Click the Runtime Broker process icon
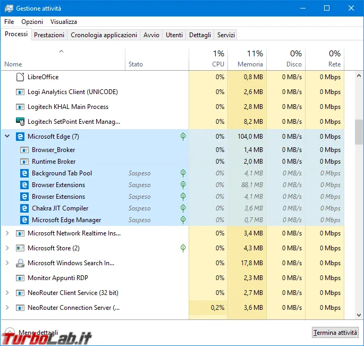This screenshot has height=346, width=364. tap(24, 162)
